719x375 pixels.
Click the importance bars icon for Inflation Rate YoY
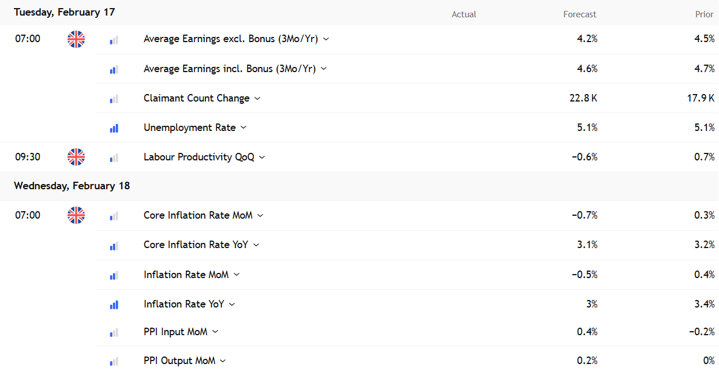(114, 305)
